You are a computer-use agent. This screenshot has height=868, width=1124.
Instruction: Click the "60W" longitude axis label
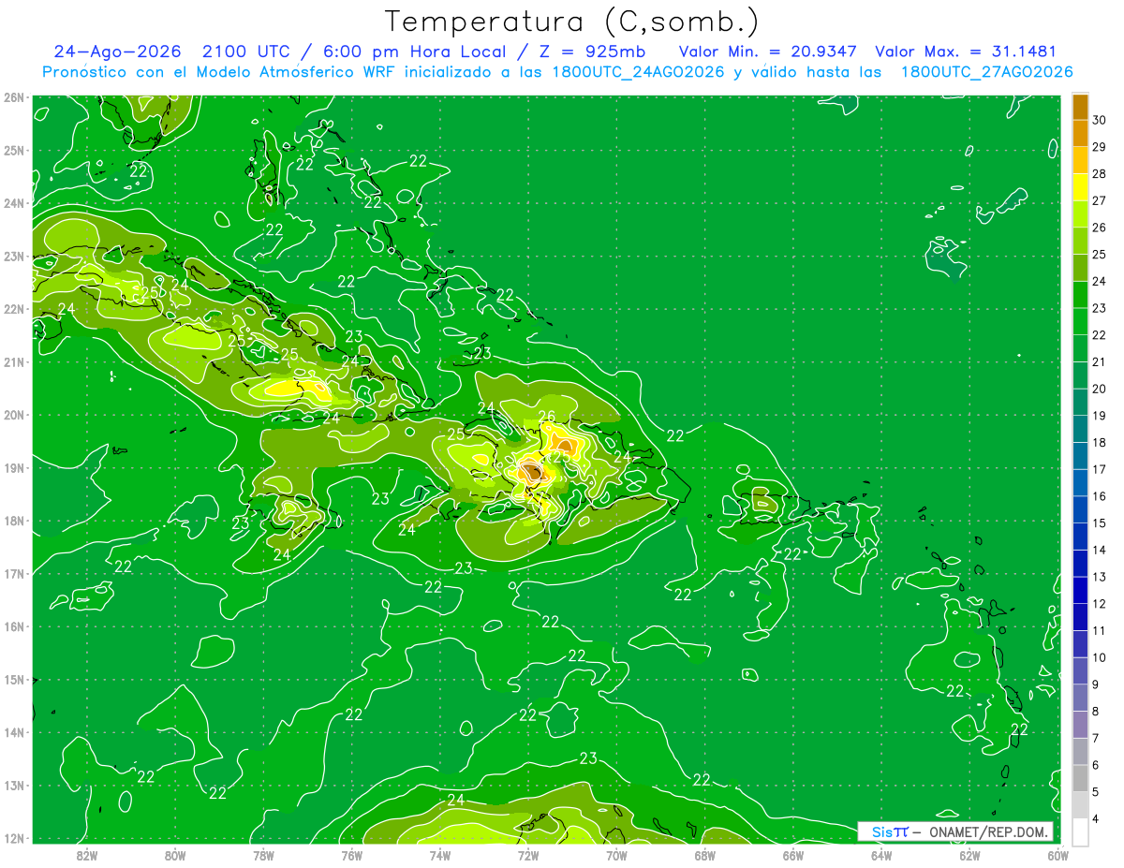(1058, 854)
